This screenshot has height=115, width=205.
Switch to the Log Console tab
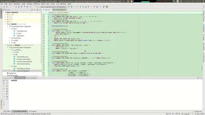coord(31,78)
